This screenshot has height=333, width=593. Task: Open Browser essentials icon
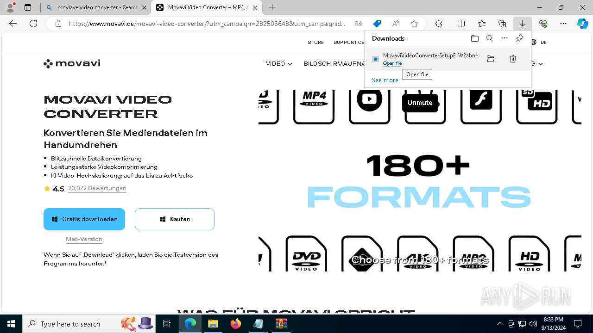543,24
